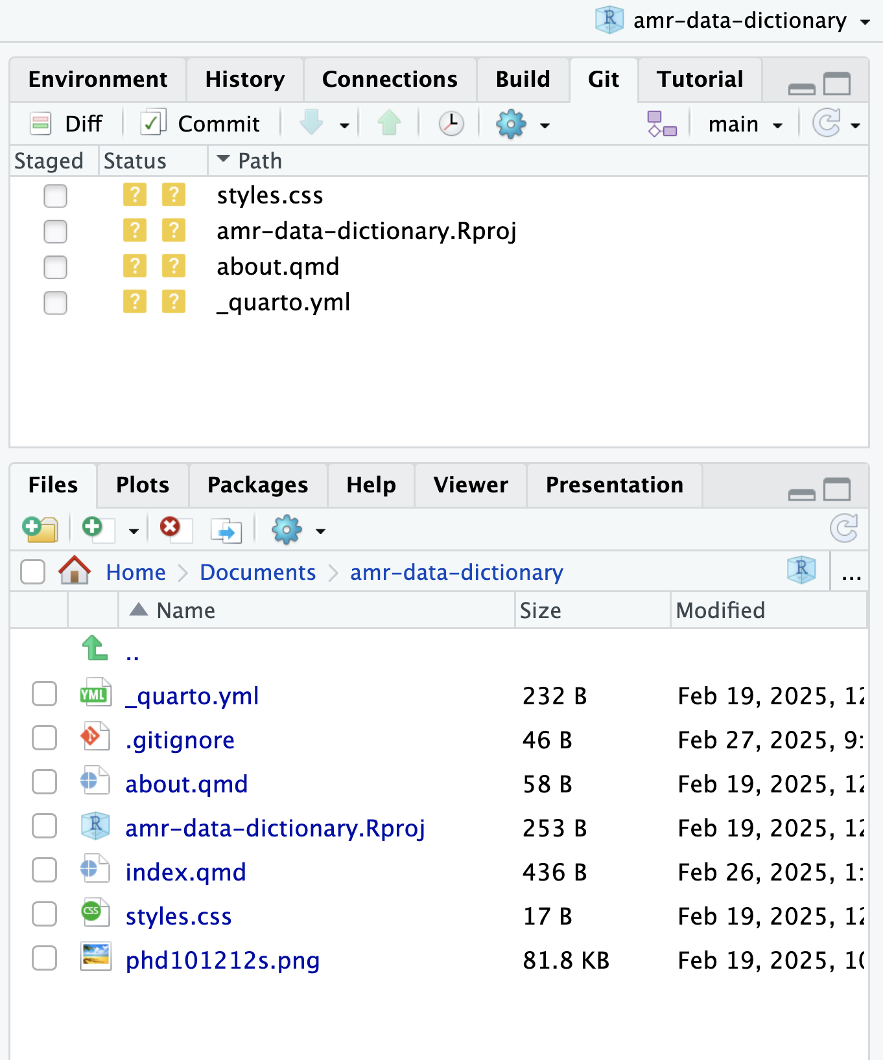Create a new folder in Files
Image resolution: width=883 pixels, height=1060 pixels.
tap(40, 529)
